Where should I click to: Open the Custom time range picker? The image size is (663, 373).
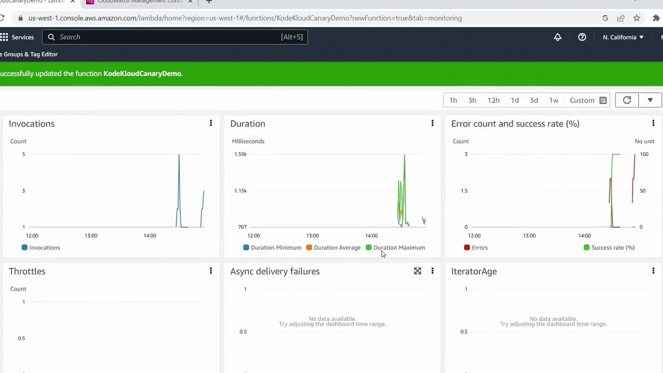pos(587,100)
